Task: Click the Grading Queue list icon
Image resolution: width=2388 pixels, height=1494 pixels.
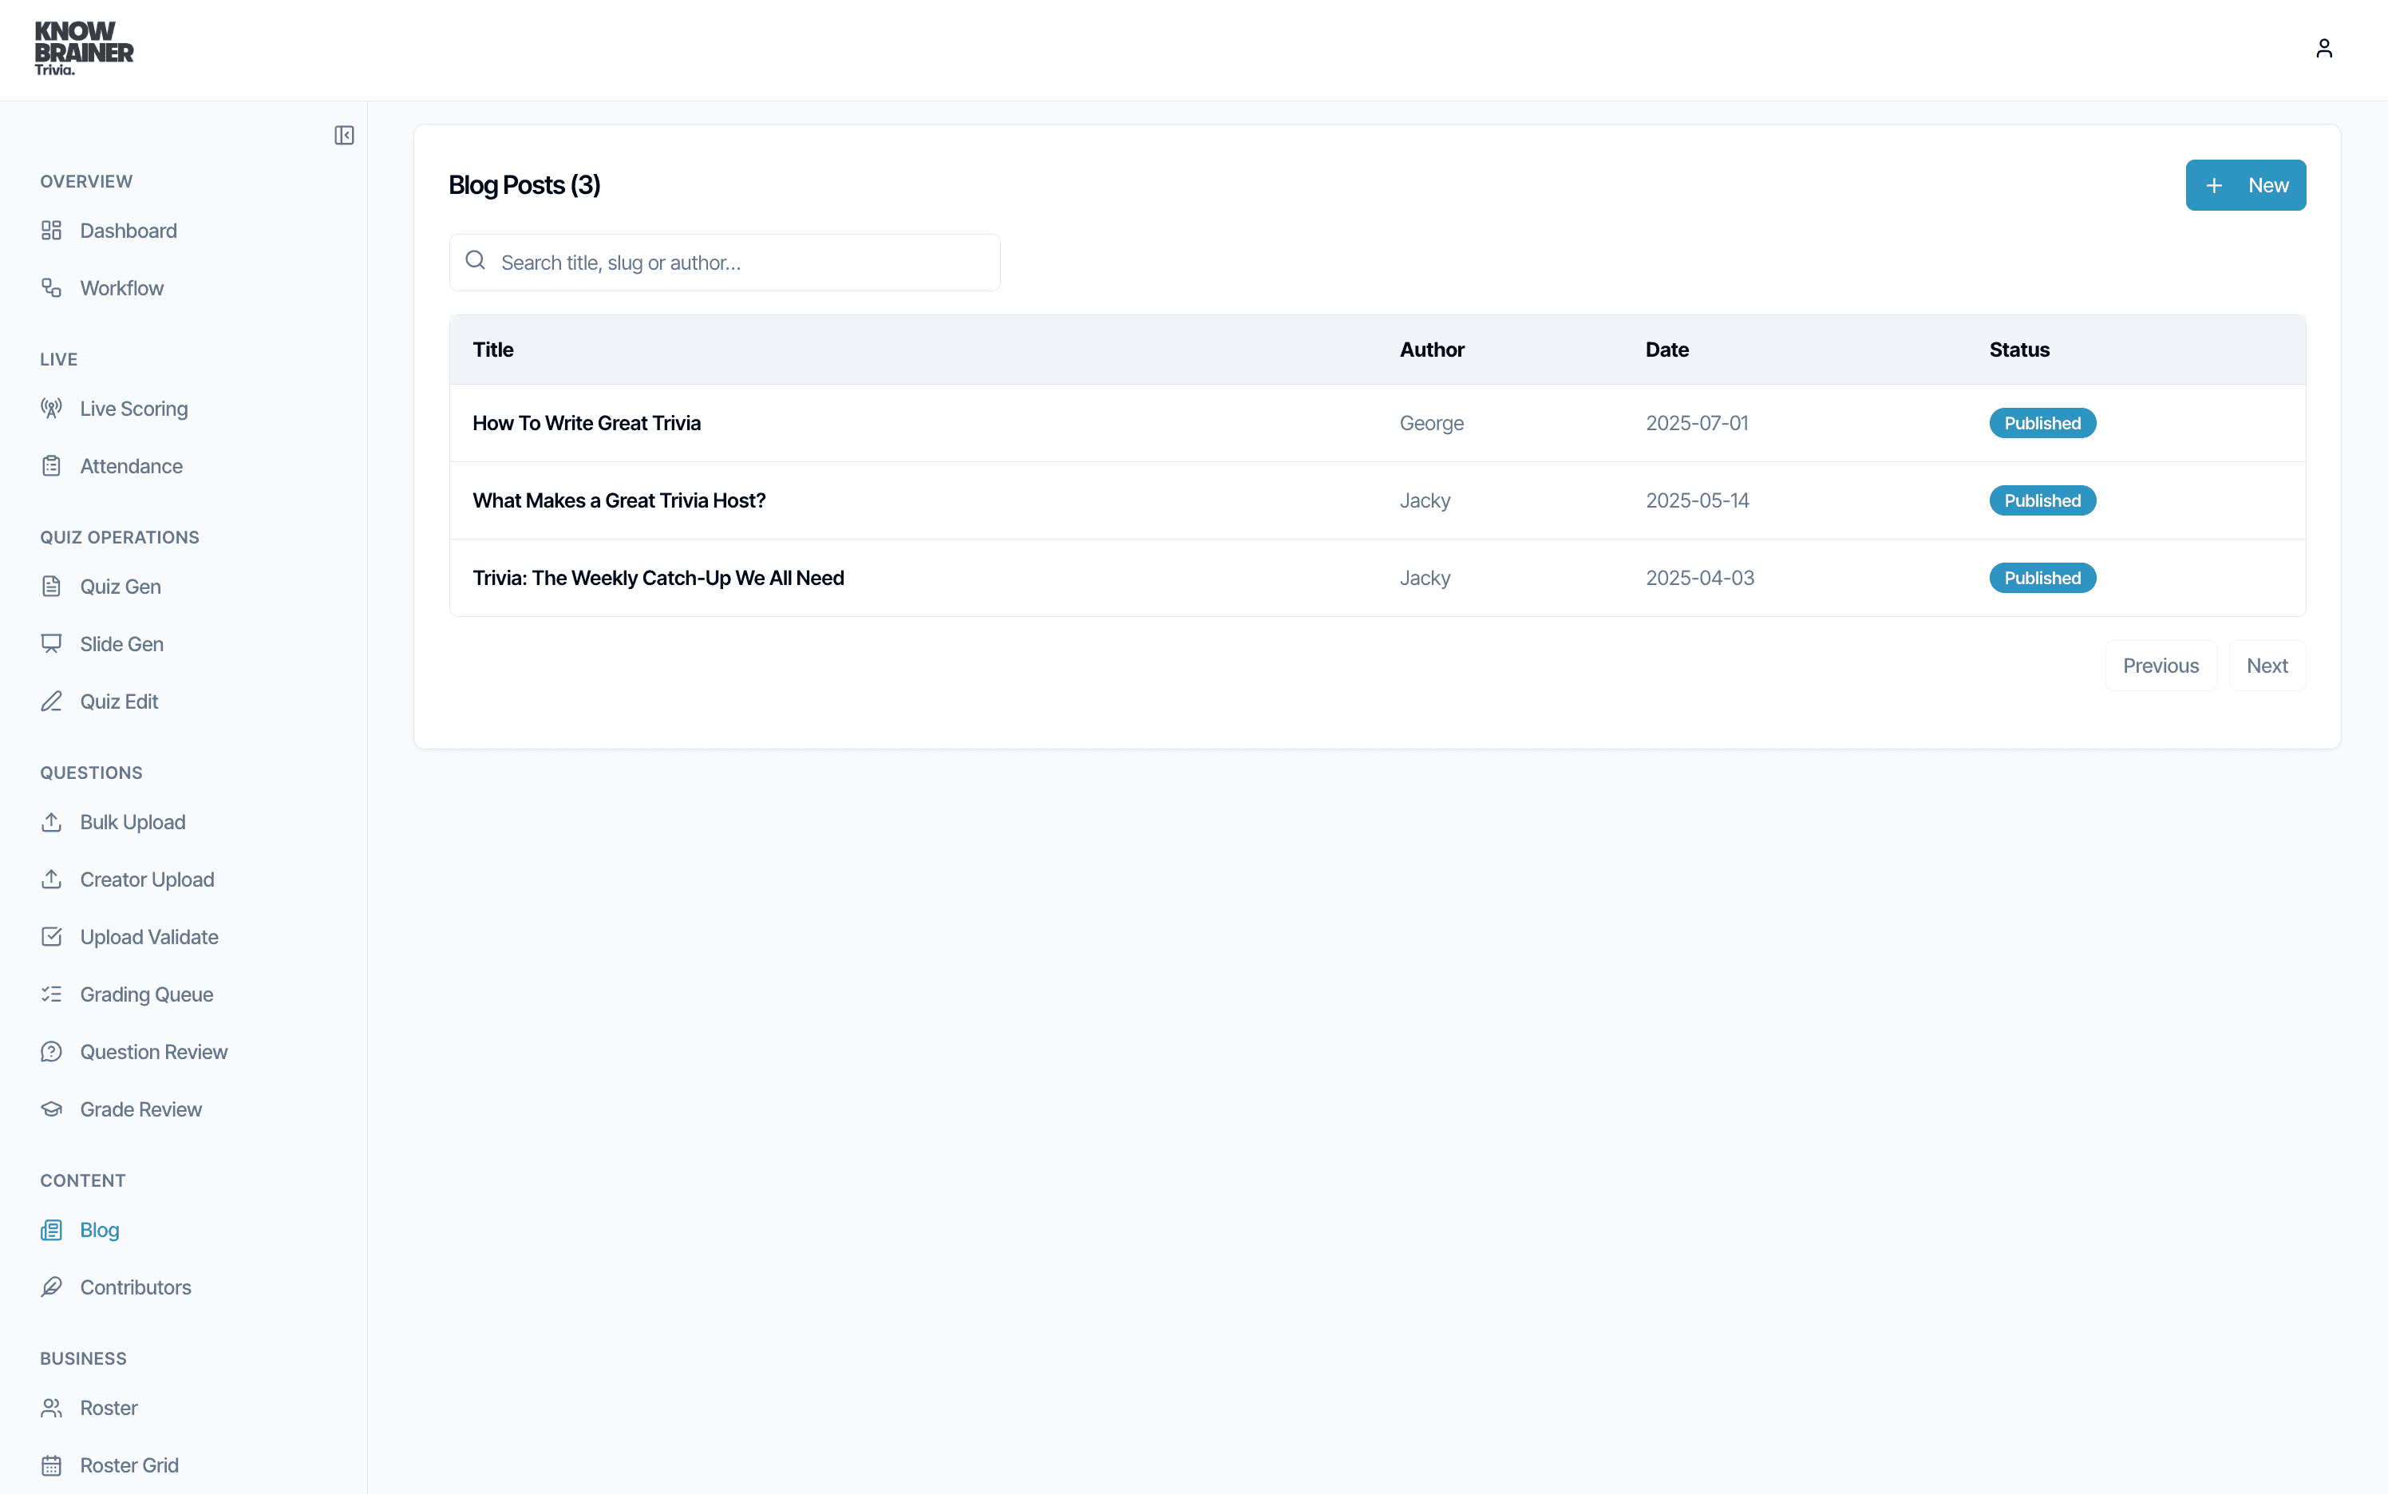Action: [x=51, y=994]
